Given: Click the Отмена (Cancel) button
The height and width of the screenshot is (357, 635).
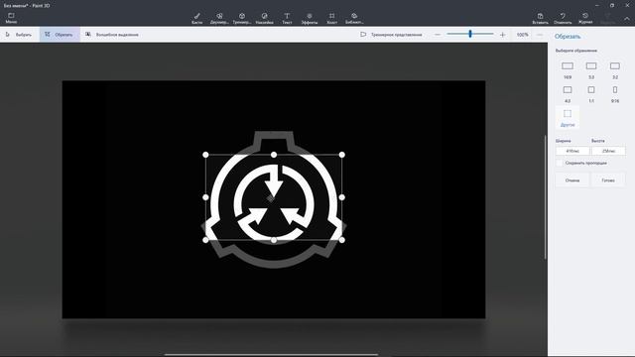Looking at the screenshot, I should pyautogui.click(x=572, y=180).
